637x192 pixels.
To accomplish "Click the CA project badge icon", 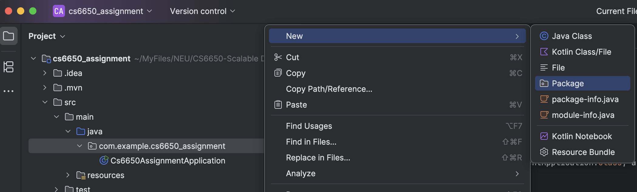I will coord(59,11).
